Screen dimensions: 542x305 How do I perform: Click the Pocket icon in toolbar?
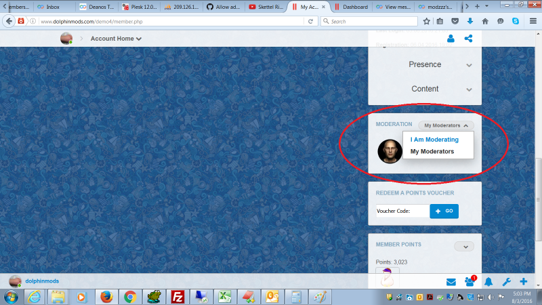pos(455,22)
